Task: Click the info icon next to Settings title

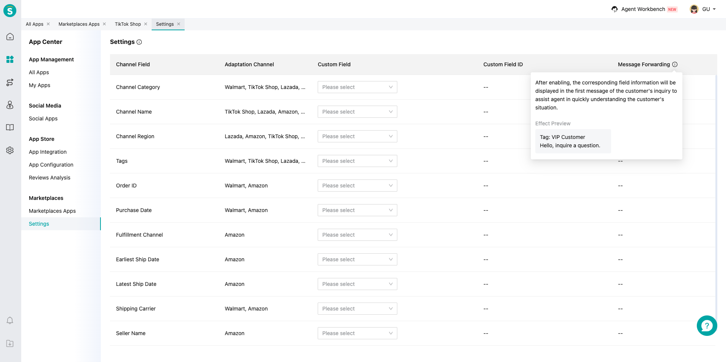Action: coord(139,42)
